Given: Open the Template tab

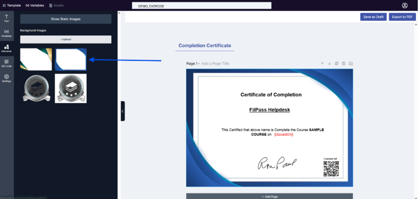Looking at the screenshot, I should [11, 6].
